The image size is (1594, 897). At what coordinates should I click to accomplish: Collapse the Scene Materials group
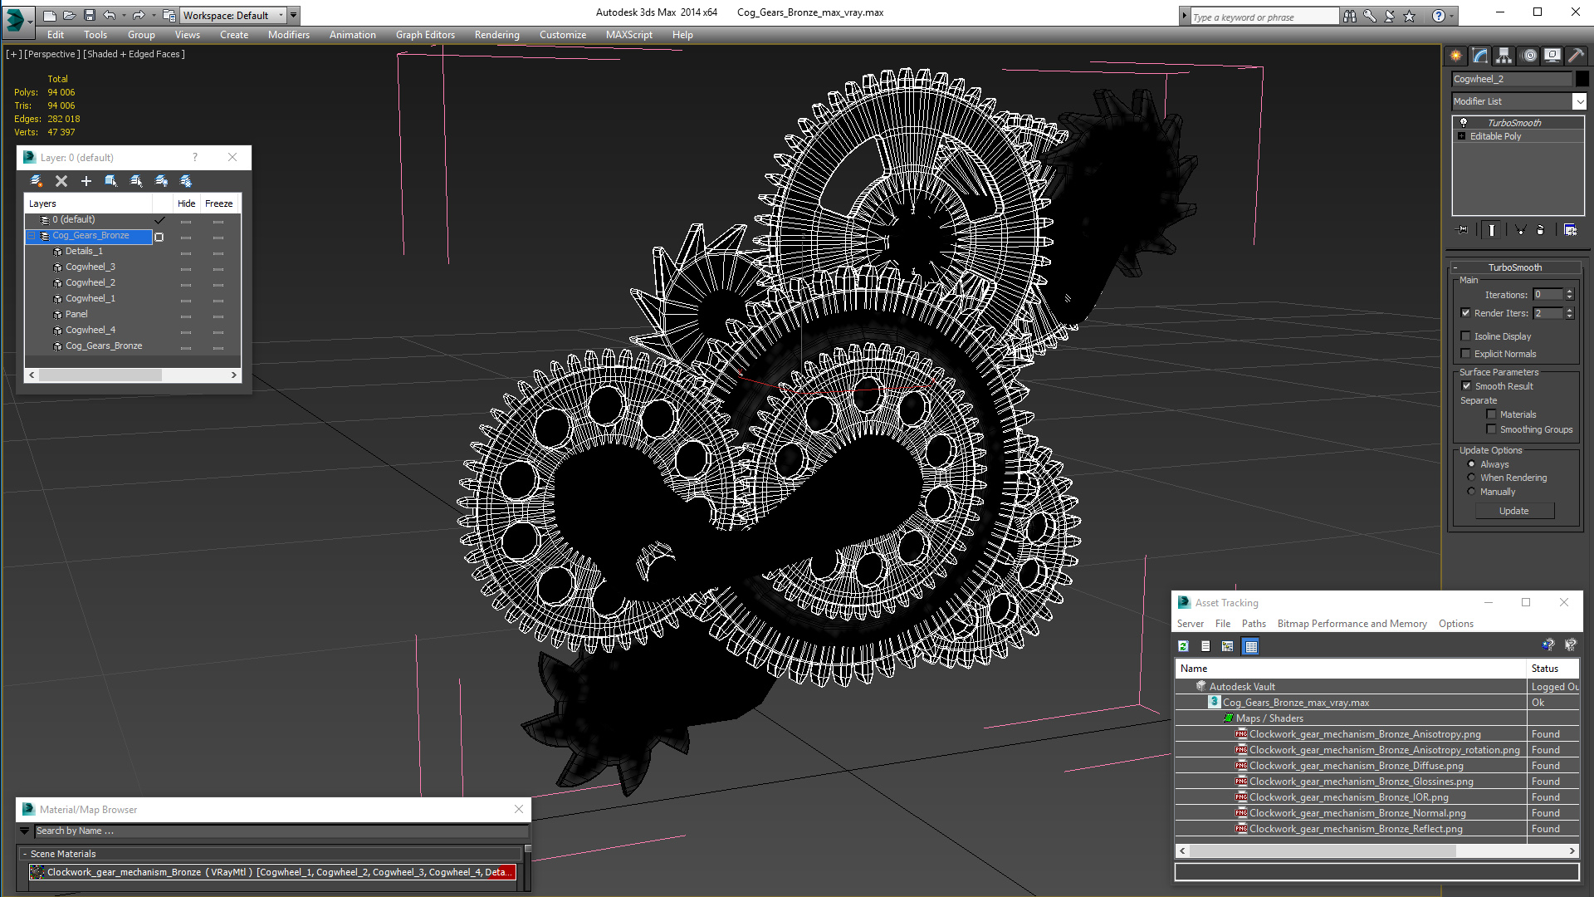25,854
